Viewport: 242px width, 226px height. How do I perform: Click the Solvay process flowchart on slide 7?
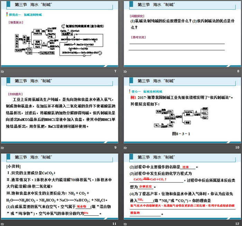tap(59, 40)
